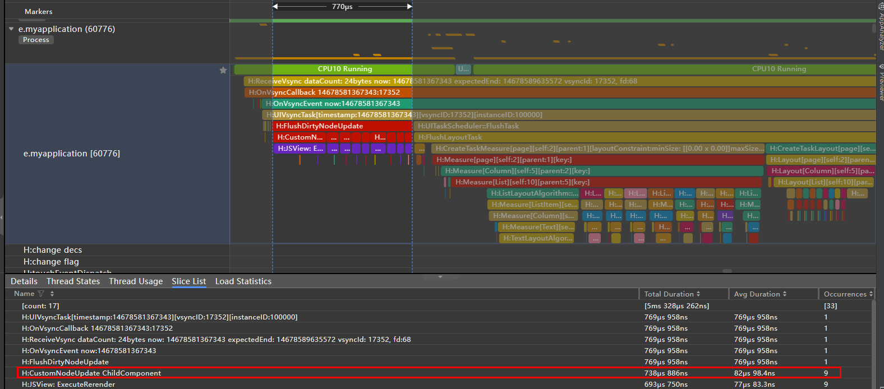
Task: Select the e.myapplication [60776] thread lane label
Action: pyautogui.click(x=72, y=154)
